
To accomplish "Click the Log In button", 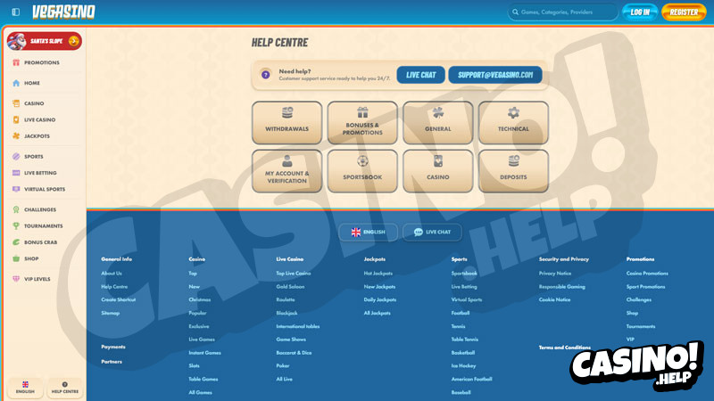I will coord(640,12).
